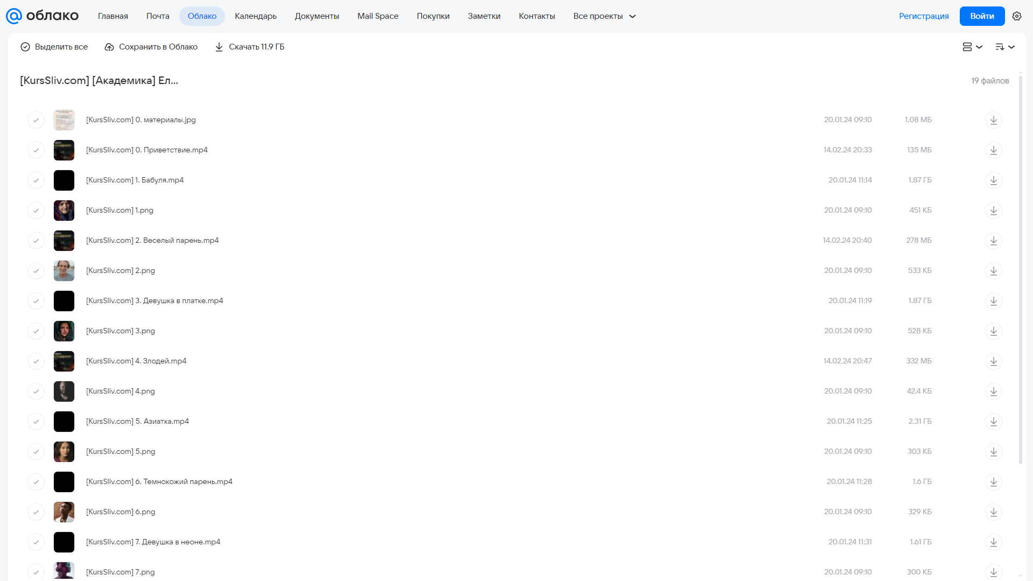
Task: Select the 0. Приветствие.mp4 checkbox
Action: [x=36, y=150]
